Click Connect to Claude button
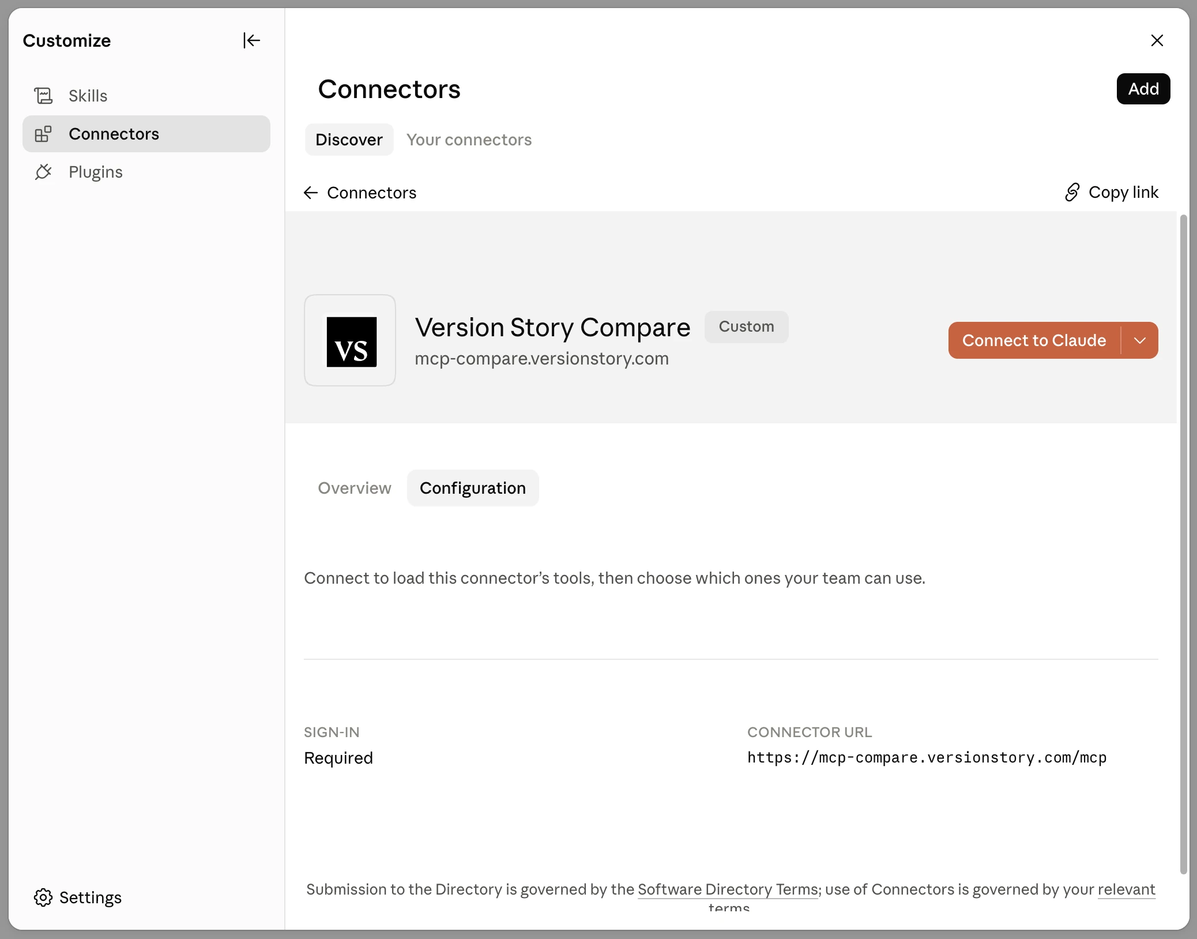 pyautogui.click(x=1034, y=340)
